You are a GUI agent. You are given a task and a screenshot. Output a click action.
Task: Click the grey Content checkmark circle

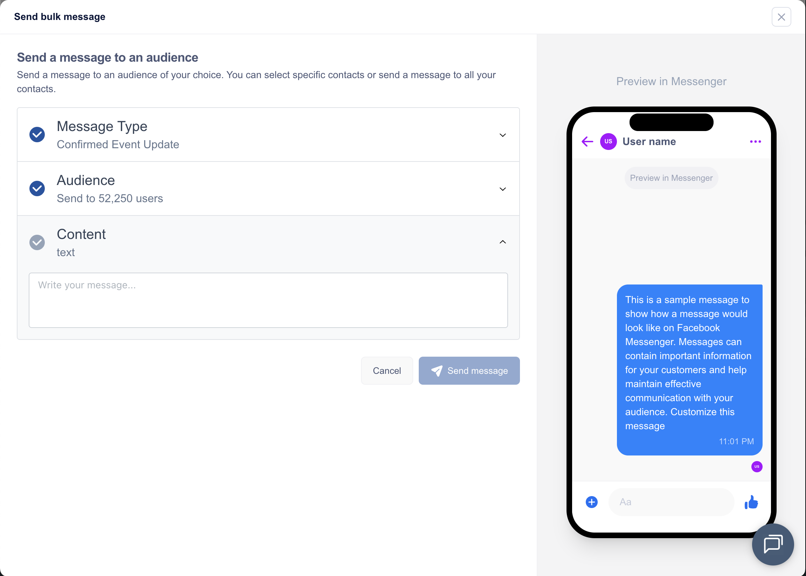pyautogui.click(x=37, y=242)
